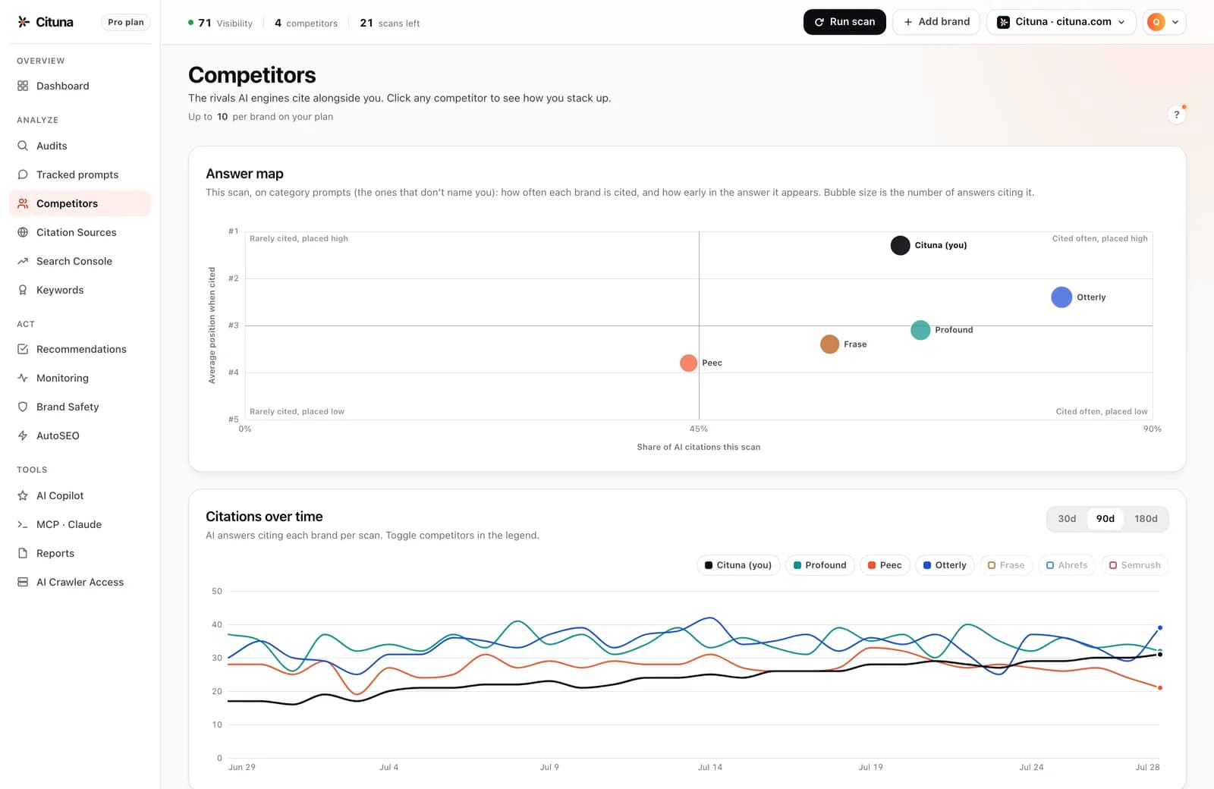The width and height of the screenshot is (1214, 789).
Task: Click the orange user avatar
Action: point(1156,22)
